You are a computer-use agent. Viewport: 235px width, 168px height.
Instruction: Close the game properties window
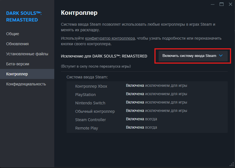pyautogui.click(x=230, y=4)
